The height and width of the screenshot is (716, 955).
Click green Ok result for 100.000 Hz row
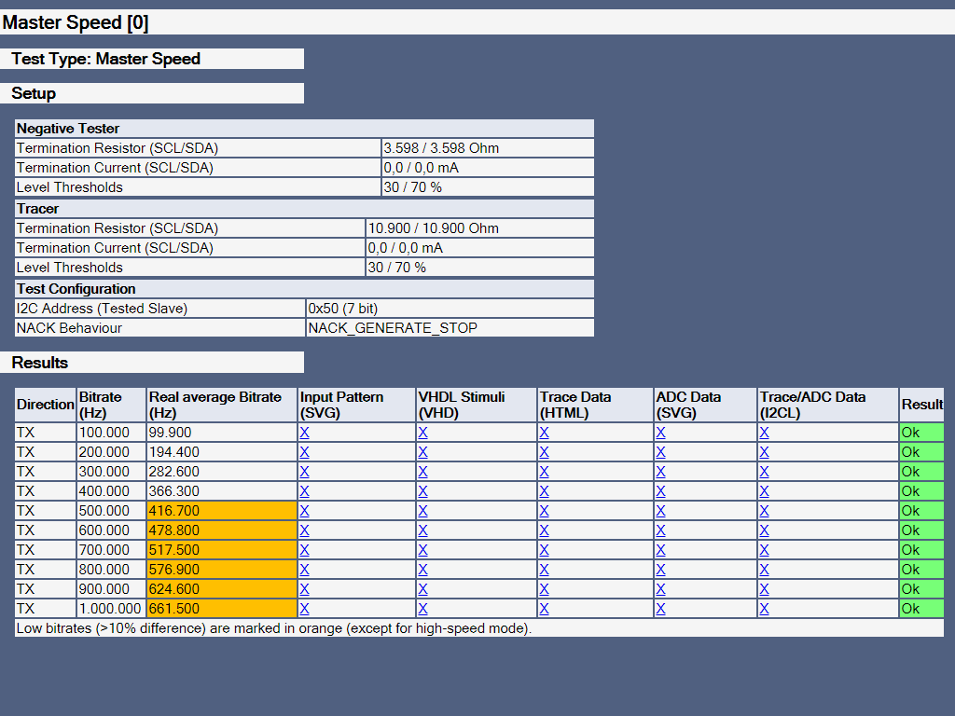click(x=920, y=433)
